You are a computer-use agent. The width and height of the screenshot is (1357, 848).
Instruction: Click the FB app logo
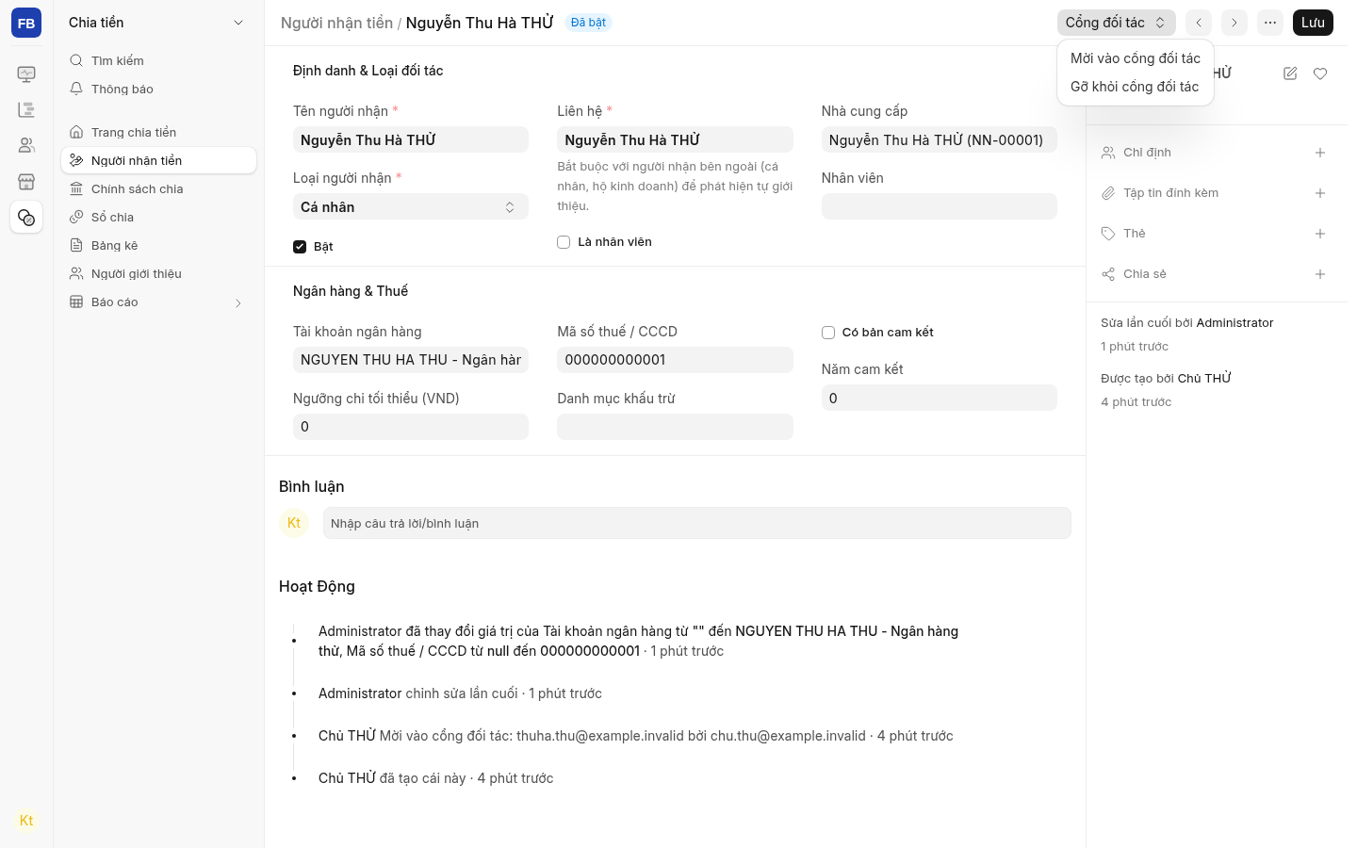coord(26,23)
